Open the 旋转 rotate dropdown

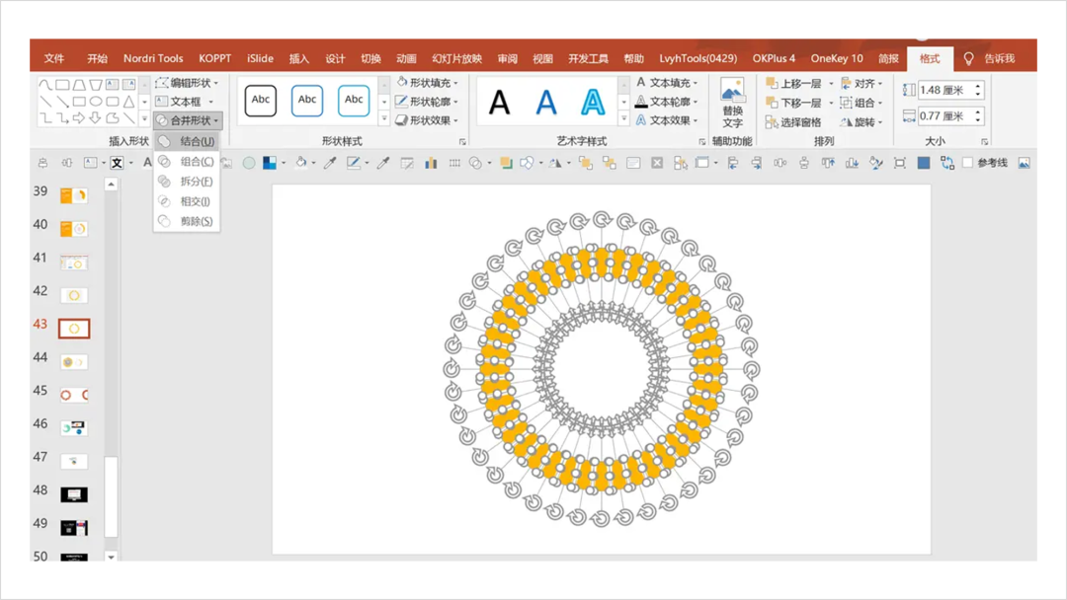coord(861,122)
